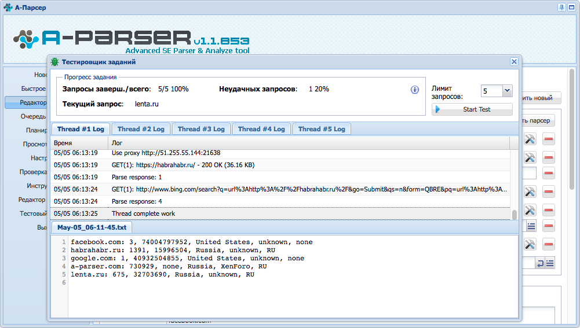Screen dimensions: 580x328
Task: Select the 'Use proxy http://51.255.55.144:21638' log row
Action: tap(280, 153)
